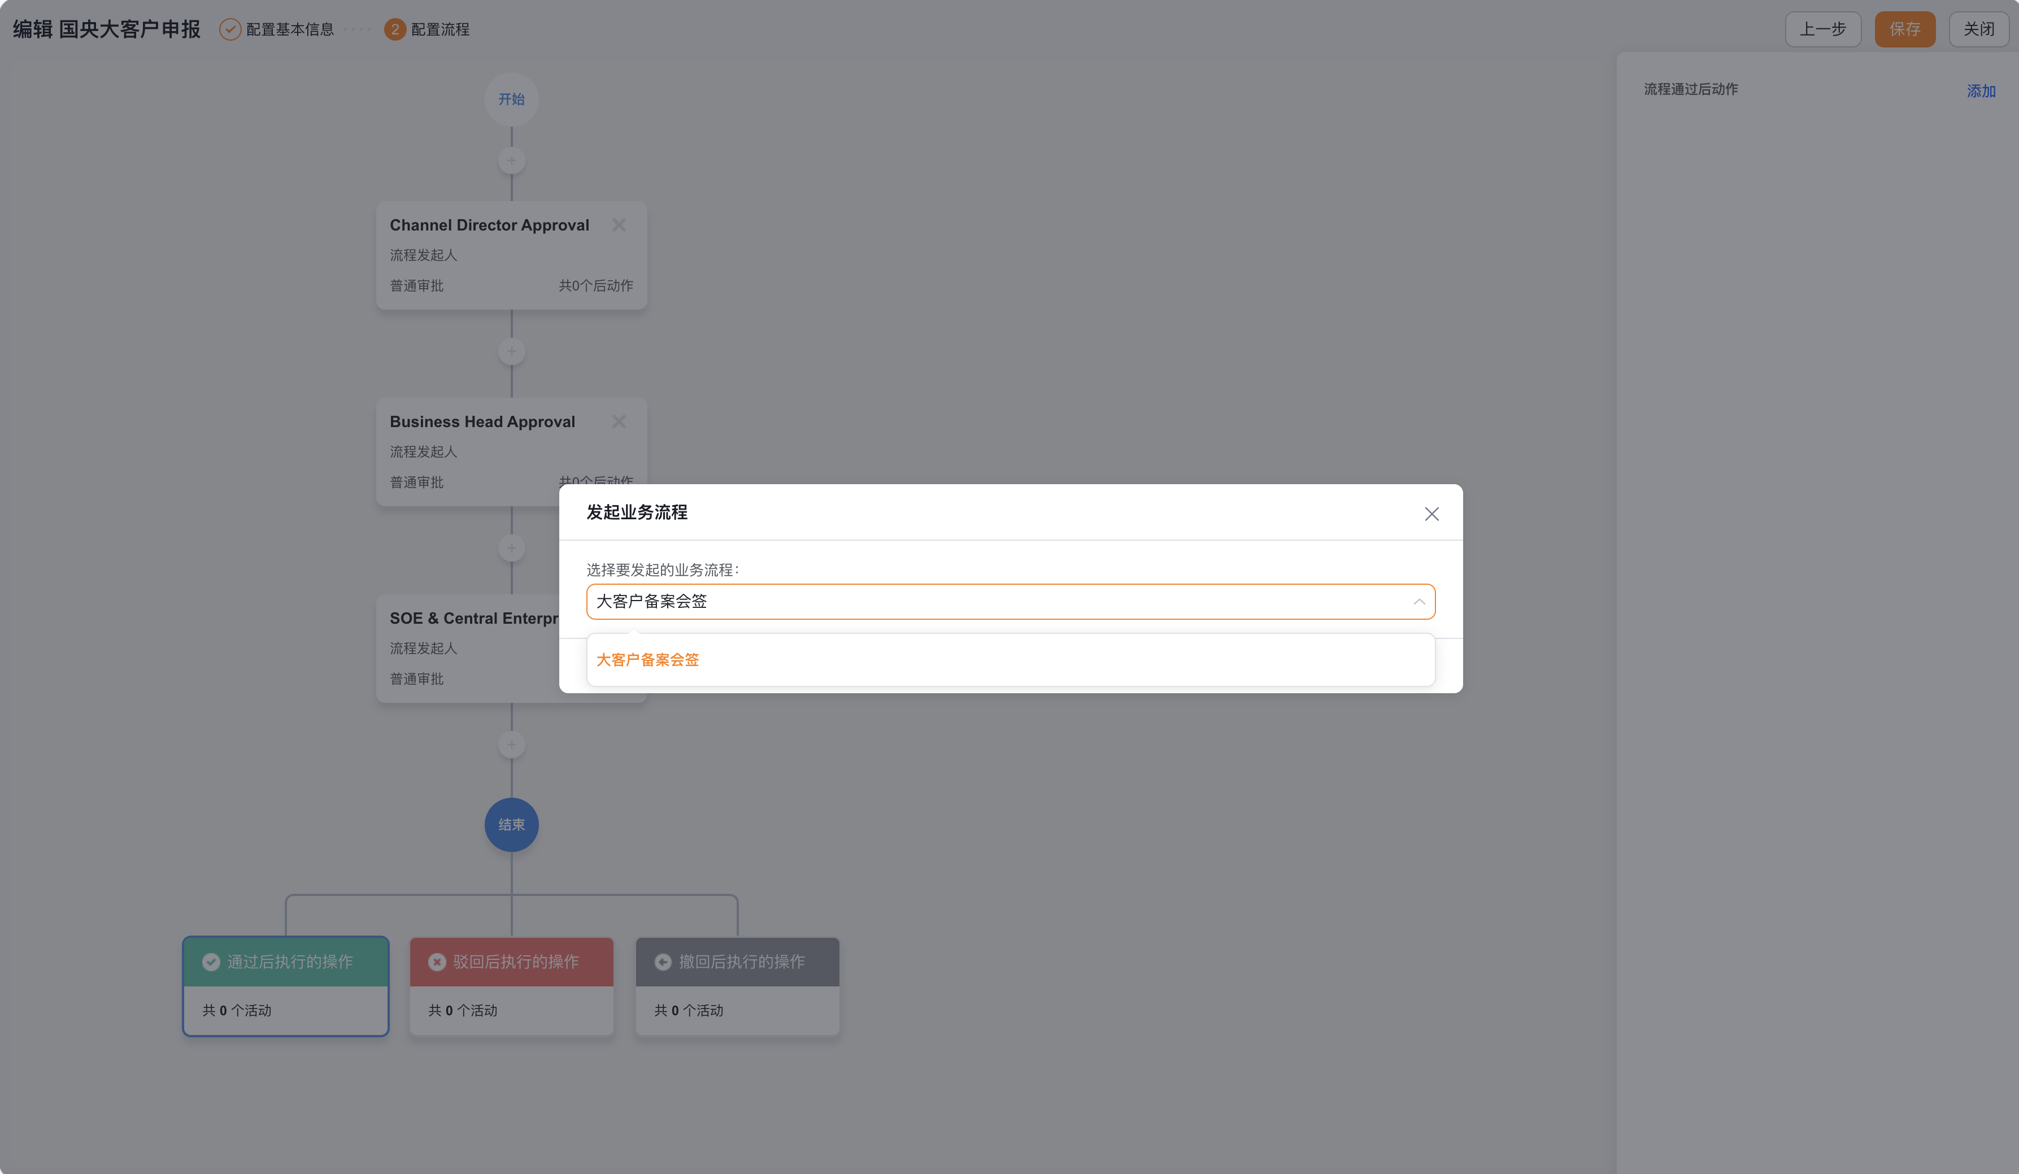The width and height of the screenshot is (2019, 1174).
Task: Click the step 2 number badge
Action: (395, 29)
